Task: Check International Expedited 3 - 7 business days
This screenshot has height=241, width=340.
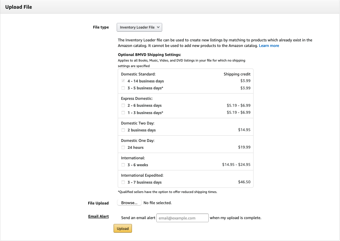Action: pos(123,182)
